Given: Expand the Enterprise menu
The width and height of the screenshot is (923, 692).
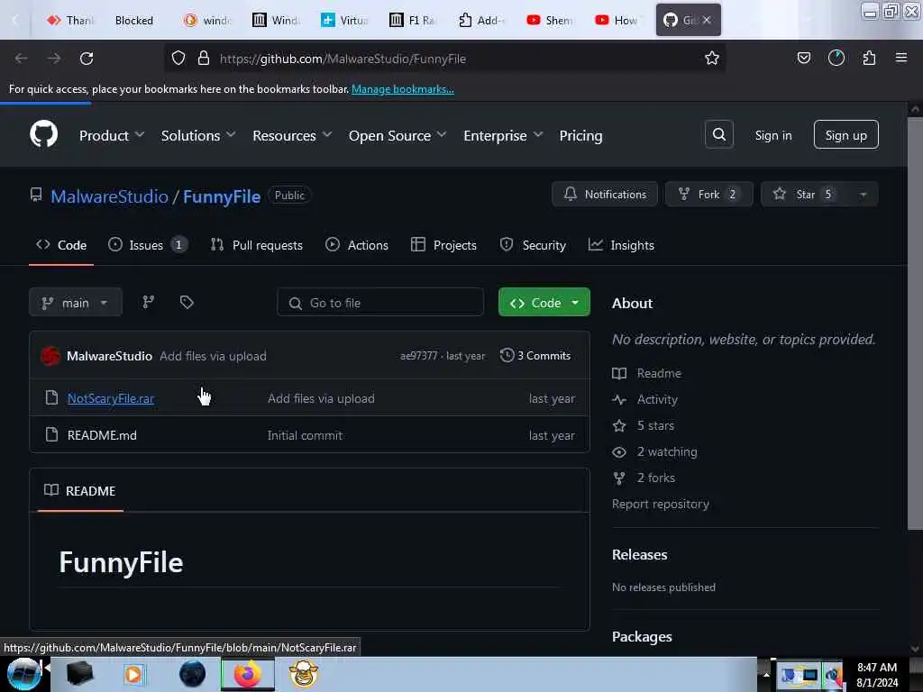Looking at the screenshot, I should tap(503, 135).
